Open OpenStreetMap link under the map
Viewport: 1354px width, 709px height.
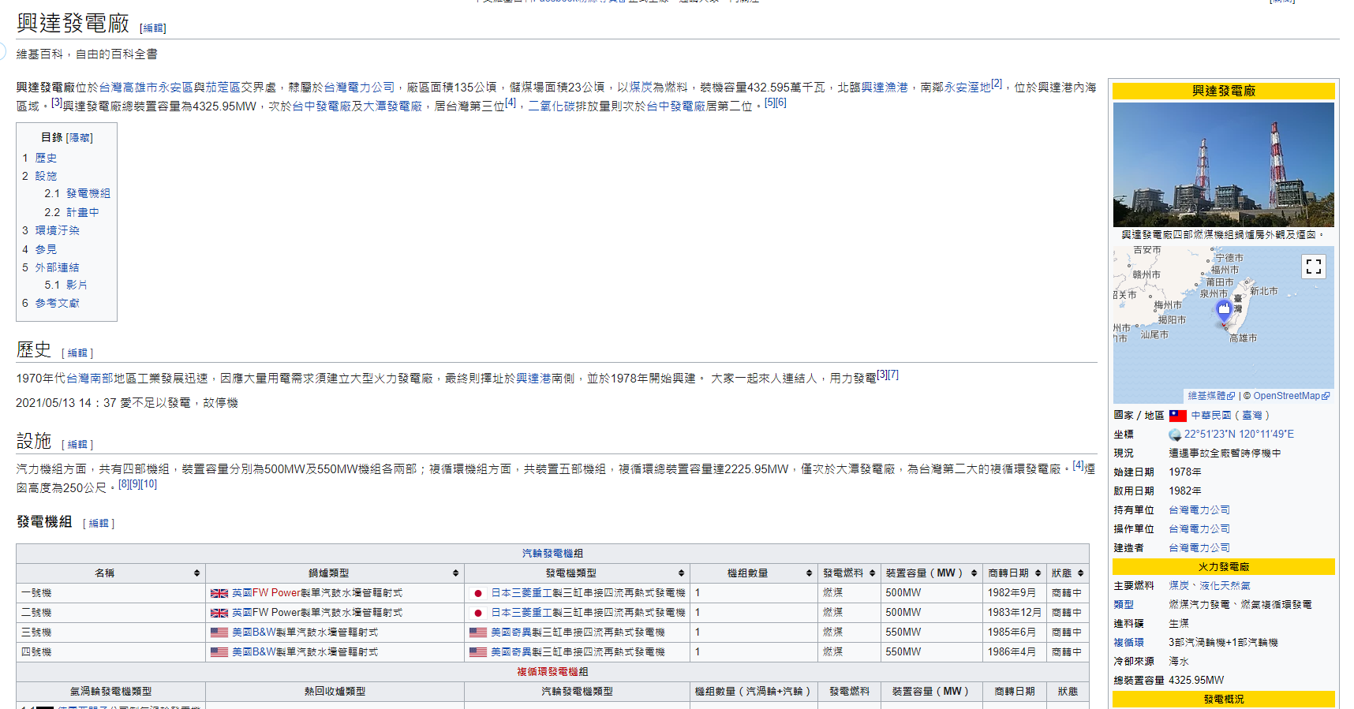(1291, 396)
